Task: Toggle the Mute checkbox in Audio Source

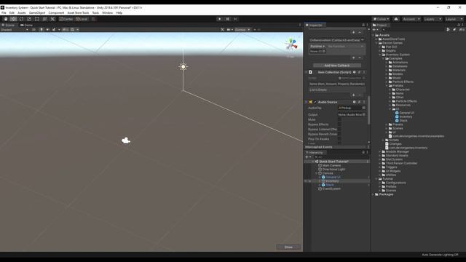Action: 339,119
